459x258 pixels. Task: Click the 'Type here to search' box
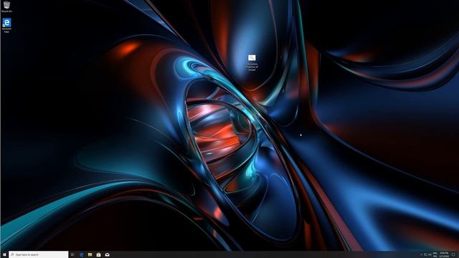point(38,254)
